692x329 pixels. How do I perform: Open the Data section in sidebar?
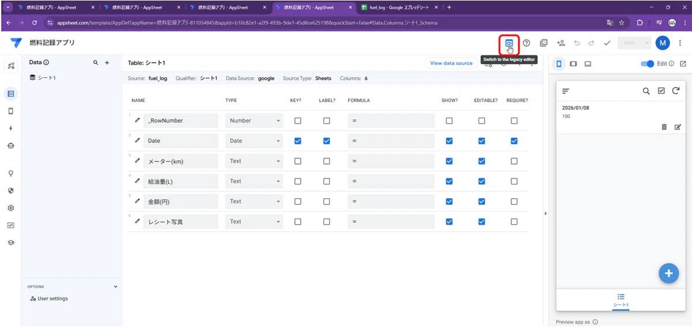pos(11,93)
